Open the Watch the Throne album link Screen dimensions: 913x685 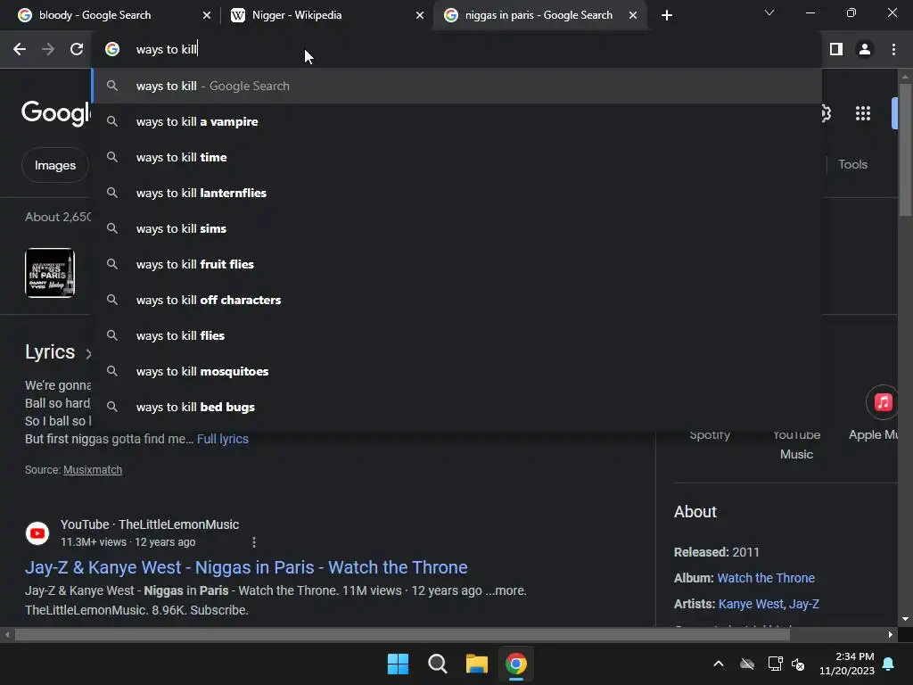766,578
